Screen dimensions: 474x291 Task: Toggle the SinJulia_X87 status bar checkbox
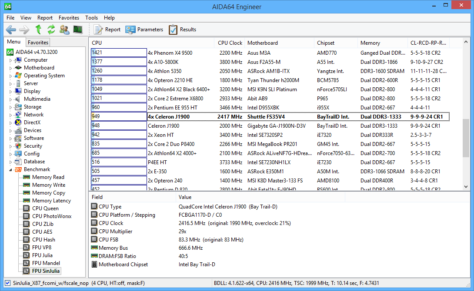coord(7,283)
